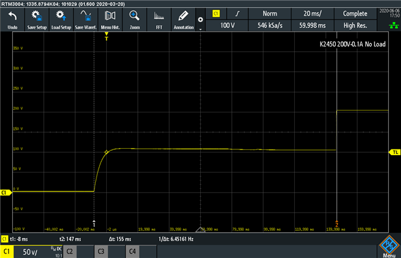The width and height of the screenshot is (401, 258).
Task: Activate the Zoom magnifier tool
Action: coord(135,19)
